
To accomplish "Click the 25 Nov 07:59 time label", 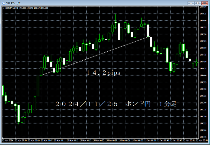I will (21, 140).
